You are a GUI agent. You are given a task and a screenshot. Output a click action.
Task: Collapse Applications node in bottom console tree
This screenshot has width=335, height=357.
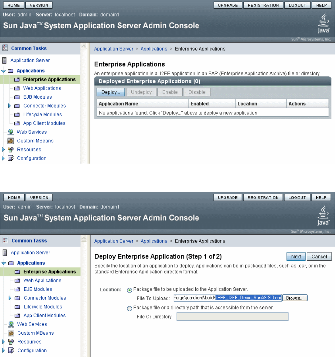(4, 263)
